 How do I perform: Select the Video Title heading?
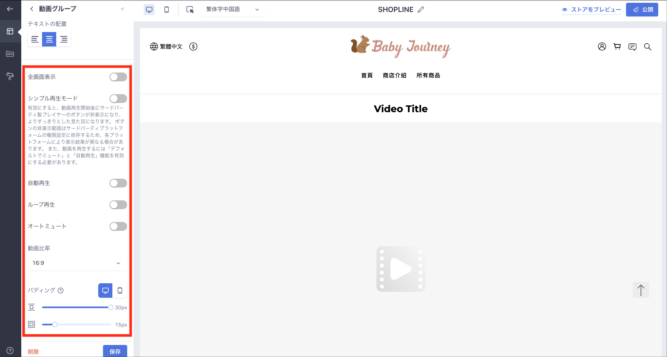coord(401,109)
